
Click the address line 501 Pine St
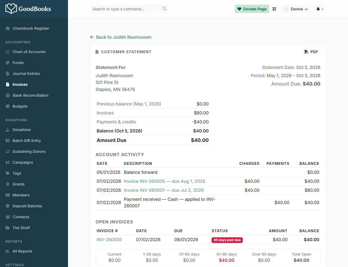tap(107, 82)
